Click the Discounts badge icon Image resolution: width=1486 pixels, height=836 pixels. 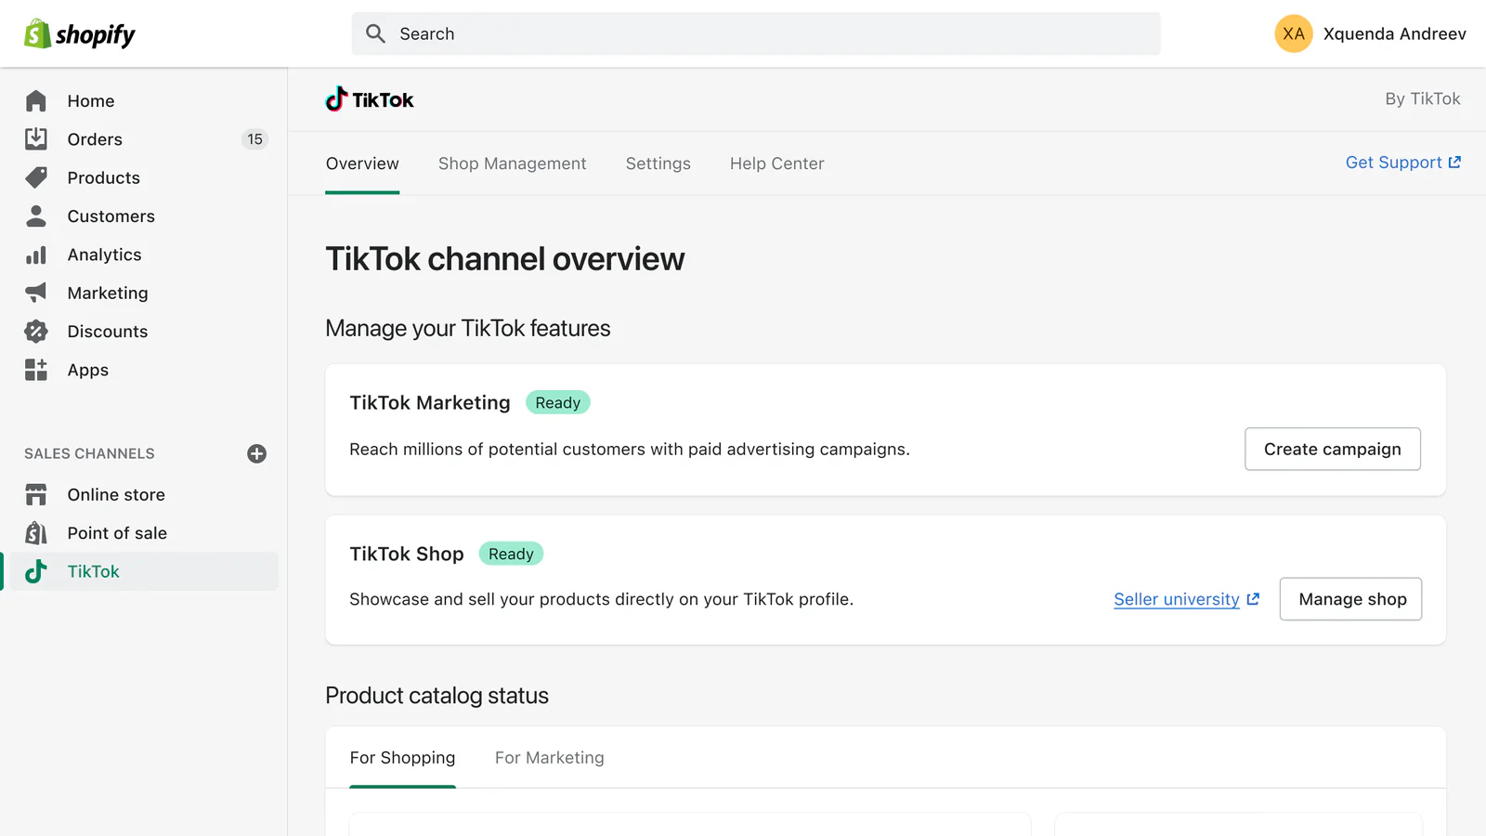35,331
